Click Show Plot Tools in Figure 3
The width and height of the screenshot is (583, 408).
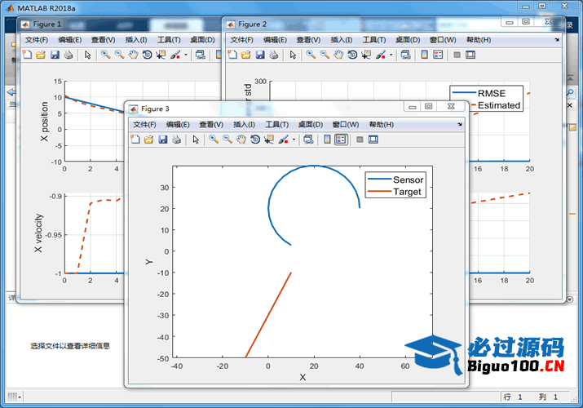click(373, 140)
